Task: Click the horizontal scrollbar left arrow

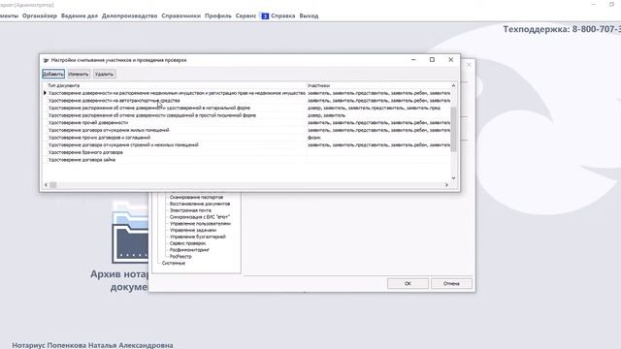Action: pos(46,185)
